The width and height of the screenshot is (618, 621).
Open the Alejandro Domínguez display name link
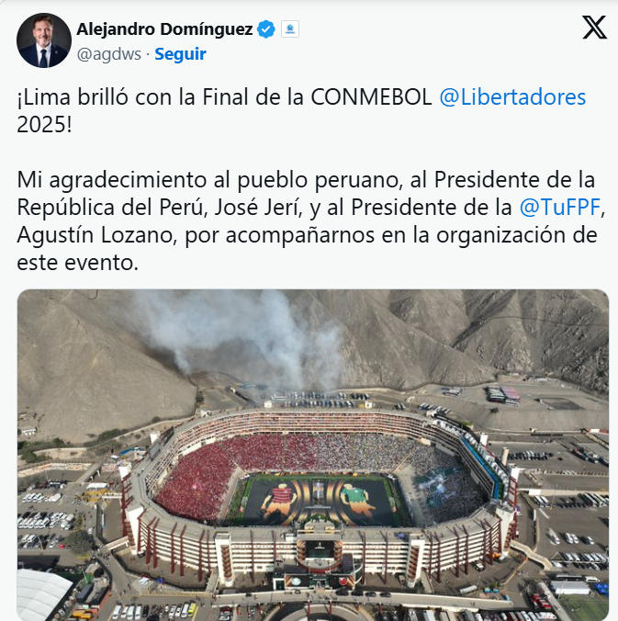(x=164, y=29)
